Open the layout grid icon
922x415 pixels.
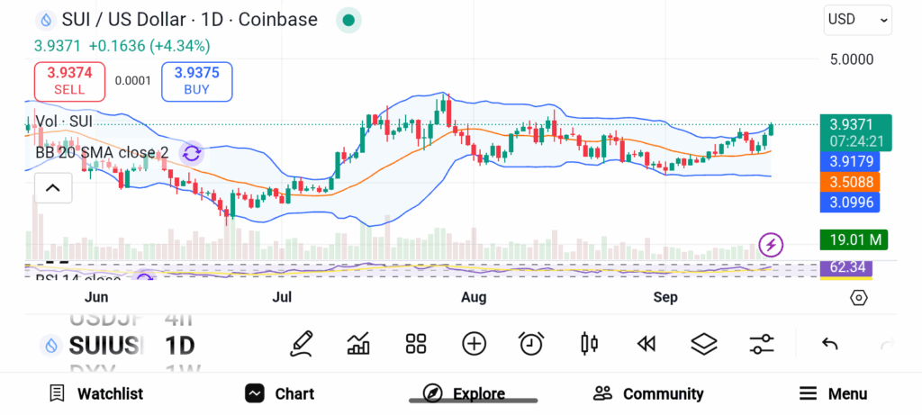pos(415,343)
